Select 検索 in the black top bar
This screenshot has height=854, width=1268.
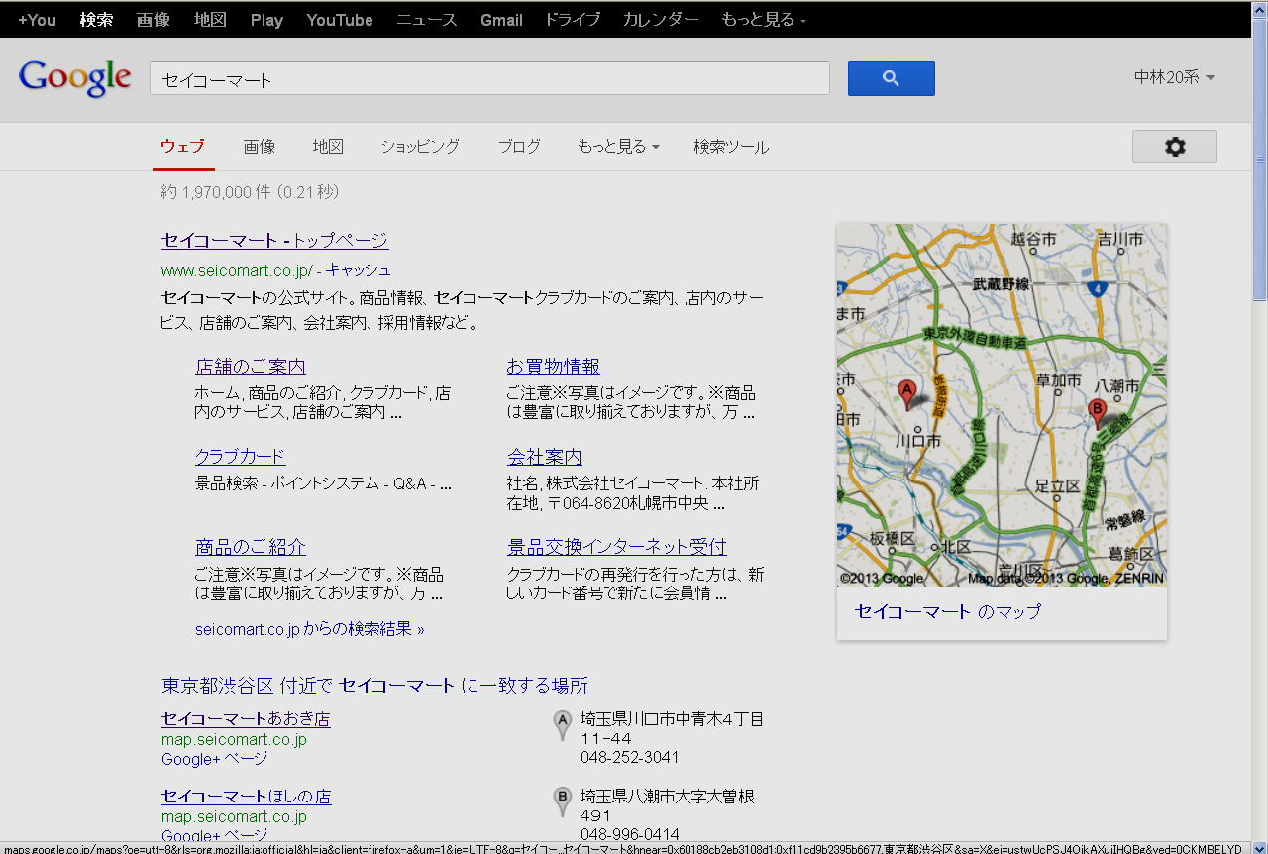[96, 20]
